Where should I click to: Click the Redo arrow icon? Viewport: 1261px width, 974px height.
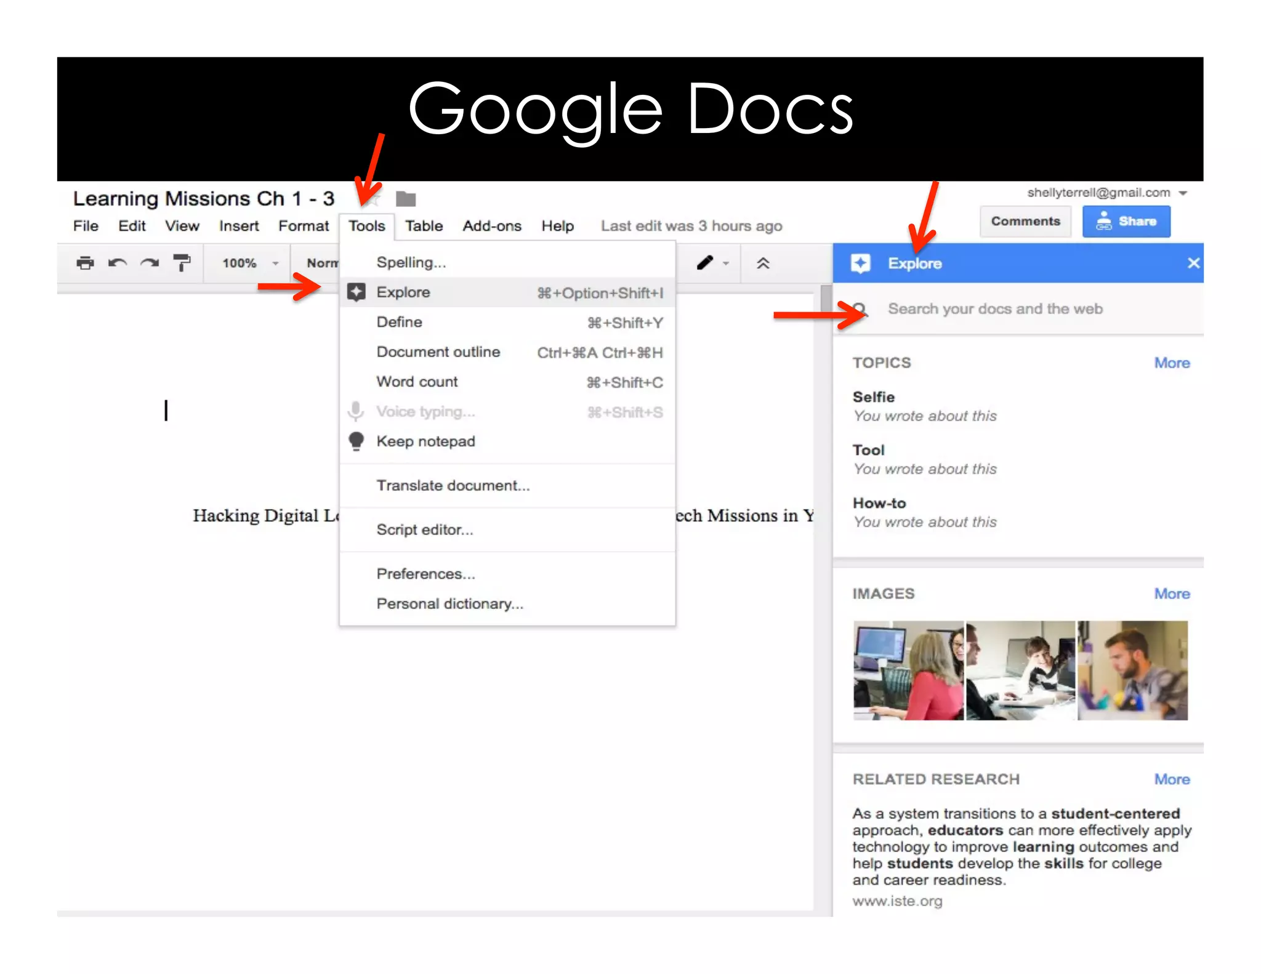(x=149, y=264)
